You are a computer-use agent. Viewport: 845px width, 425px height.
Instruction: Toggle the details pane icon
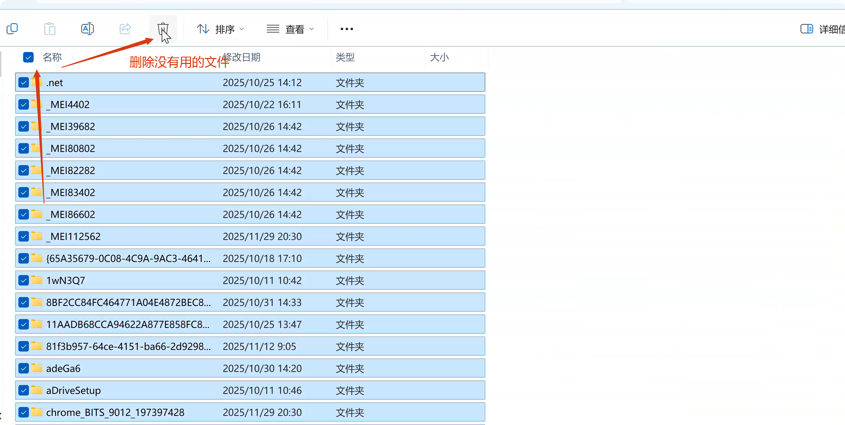pyautogui.click(x=806, y=29)
